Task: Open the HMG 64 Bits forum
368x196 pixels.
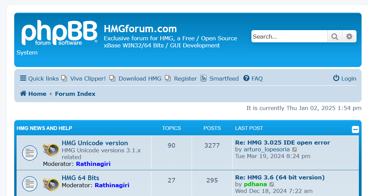Action: coord(80,178)
